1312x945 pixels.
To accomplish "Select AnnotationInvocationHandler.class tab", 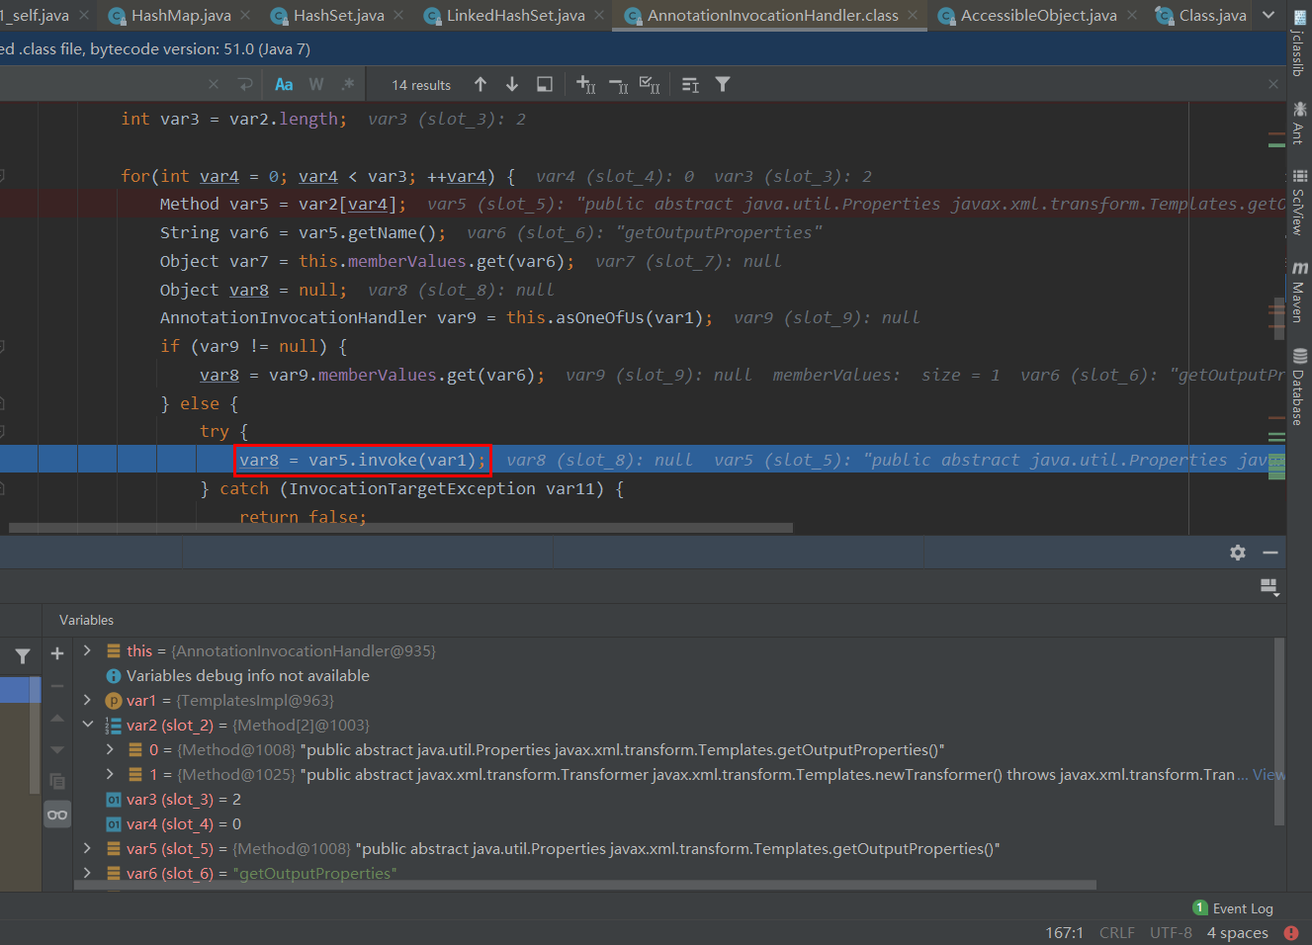I will click(x=772, y=15).
